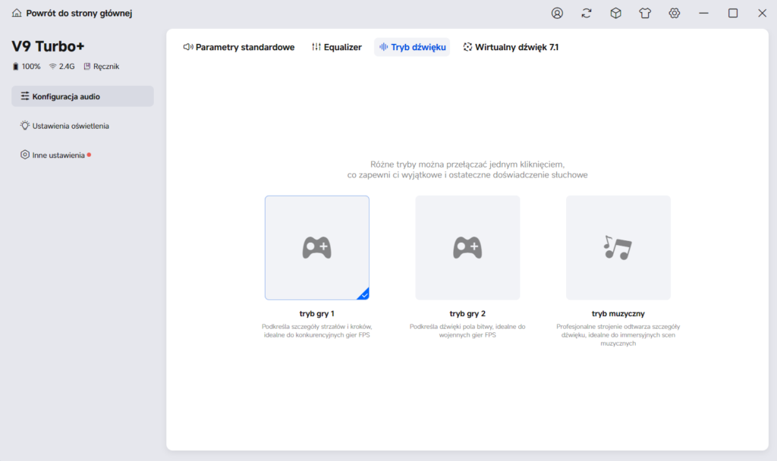Click the refresh sync arrows icon
The image size is (777, 461).
[x=587, y=14]
